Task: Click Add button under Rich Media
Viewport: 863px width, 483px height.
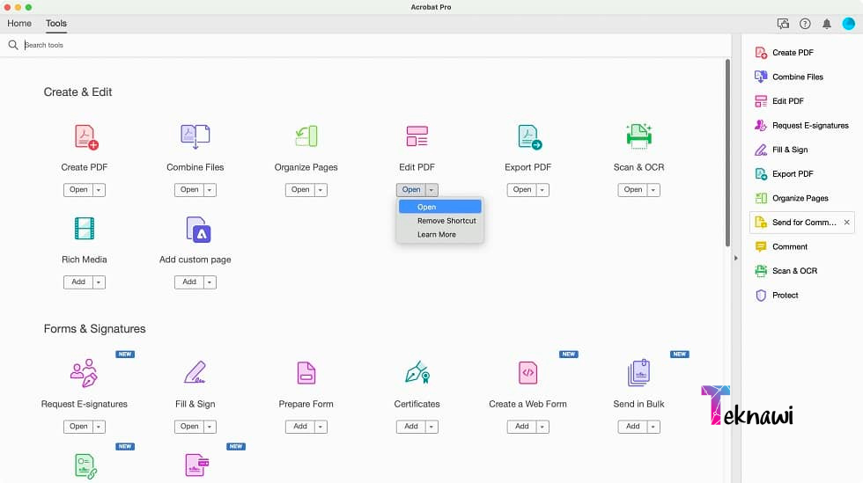Action: click(x=78, y=282)
